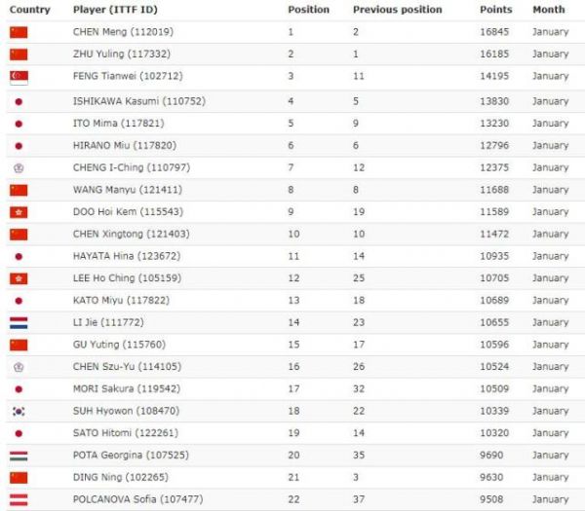Open player ZHU Yuling (117332)
Viewport: 585px width, 511px height.
(122, 54)
